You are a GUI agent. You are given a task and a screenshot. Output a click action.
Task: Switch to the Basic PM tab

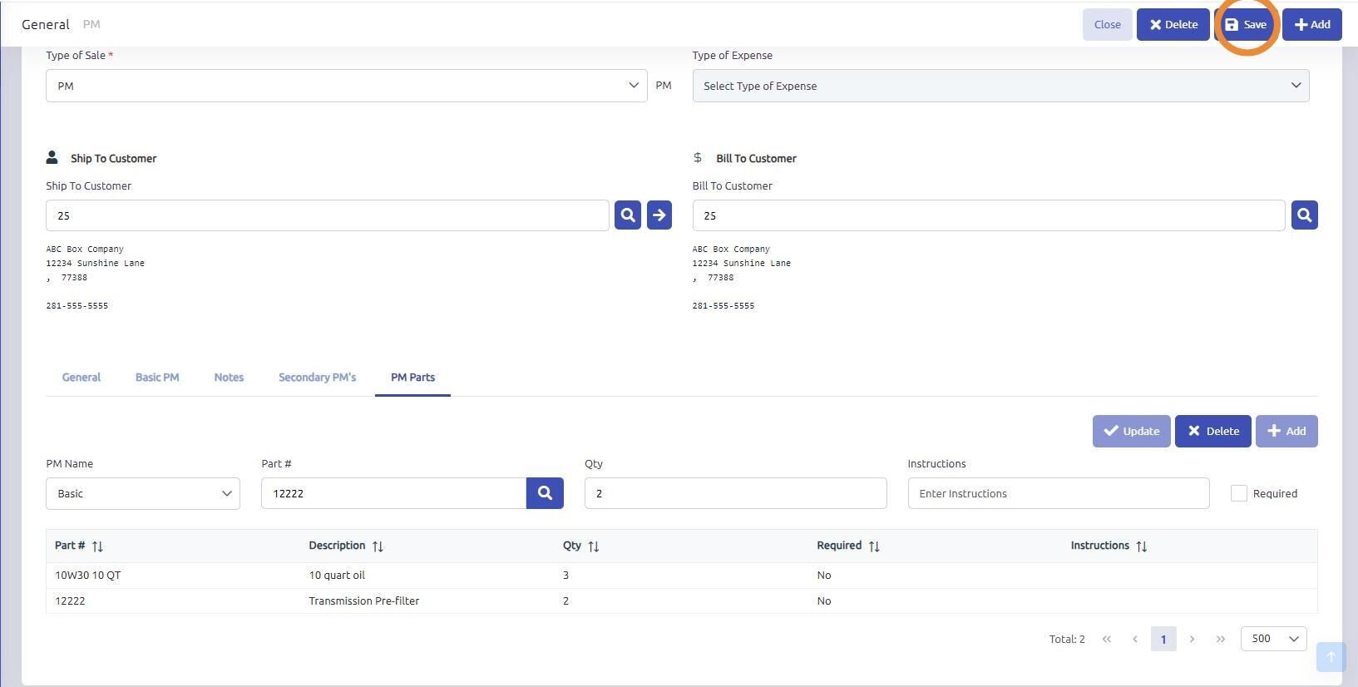pyautogui.click(x=157, y=378)
